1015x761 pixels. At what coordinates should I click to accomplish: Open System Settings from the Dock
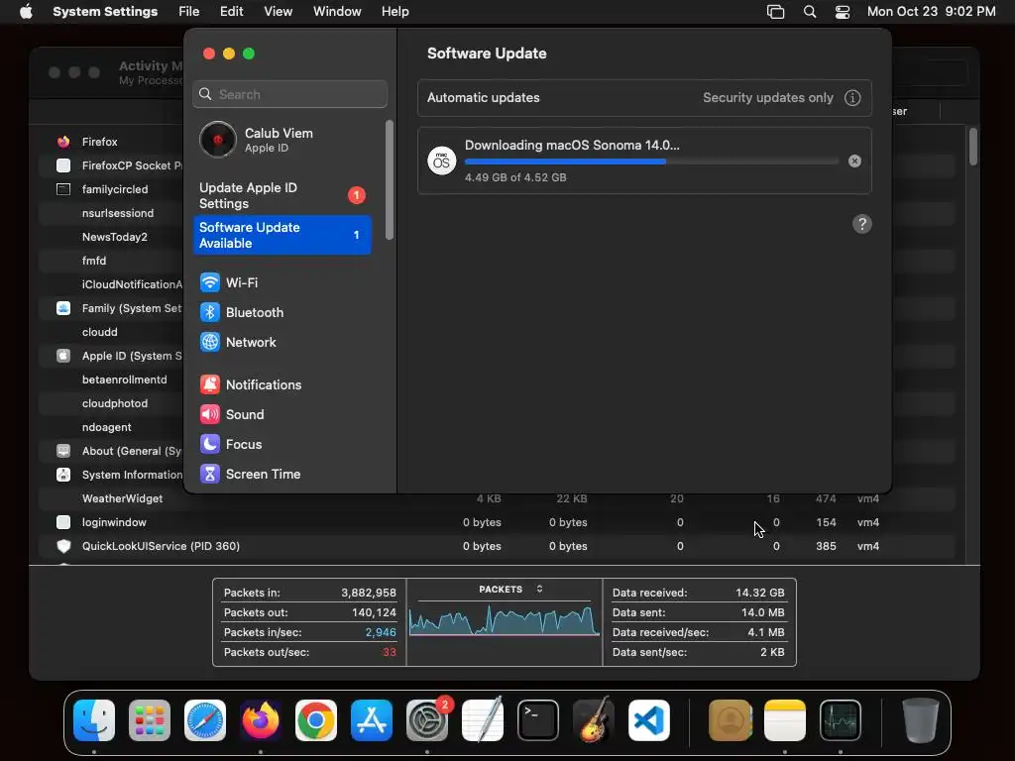[x=427, y=720]
